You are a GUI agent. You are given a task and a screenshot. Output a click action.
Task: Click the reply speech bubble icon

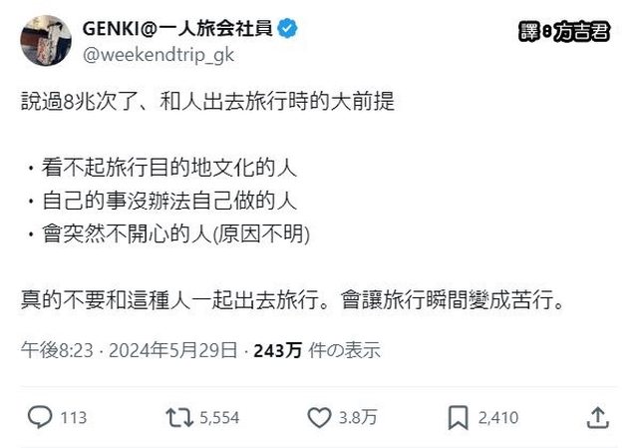39,417
